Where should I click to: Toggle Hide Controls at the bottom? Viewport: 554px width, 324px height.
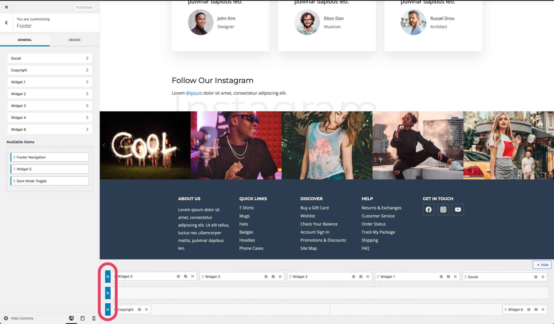click(18, 318)
